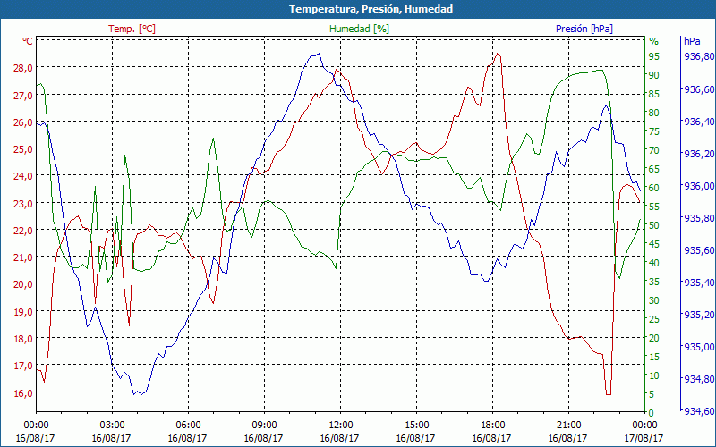
Task: Click the 03:00 time axis label
Action: (112, 426)
